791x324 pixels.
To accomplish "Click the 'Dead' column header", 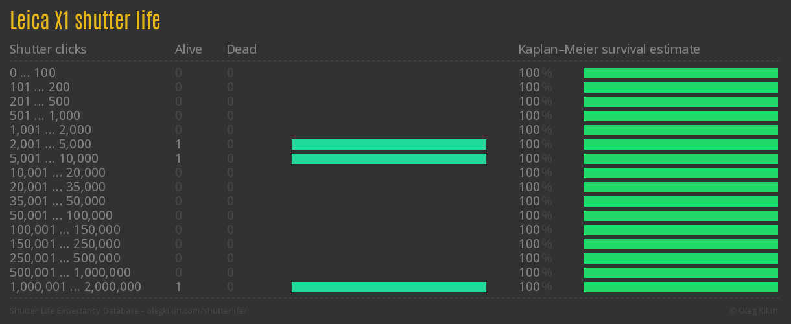I will tap(241, 49).
